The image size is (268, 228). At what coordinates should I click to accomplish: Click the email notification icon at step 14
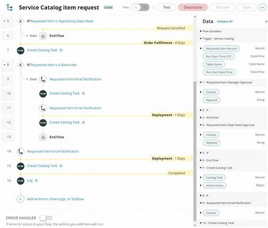(x=20, y=151)
